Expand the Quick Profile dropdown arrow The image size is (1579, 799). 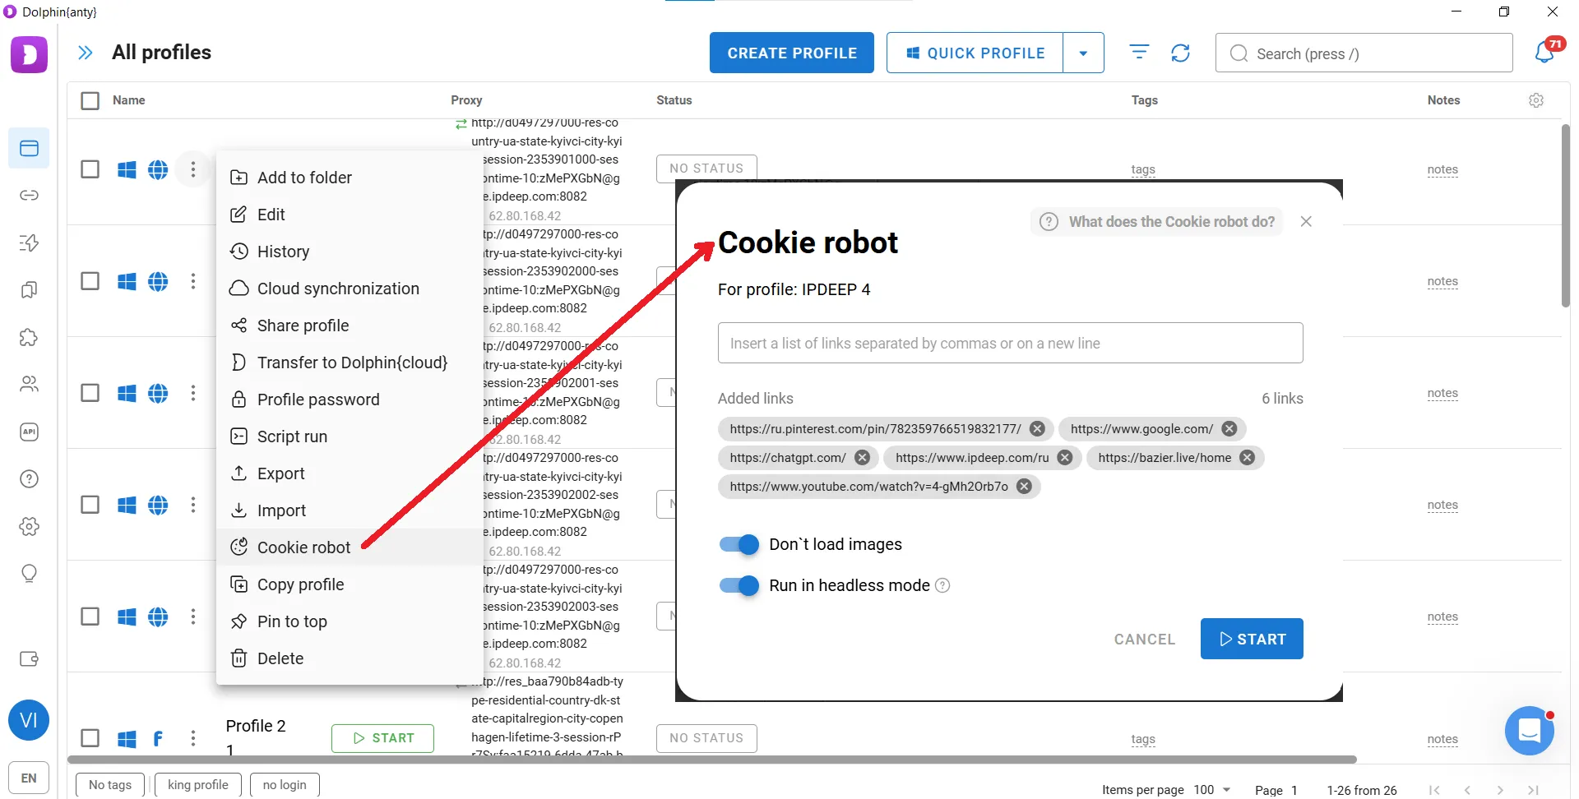pos(1083,53)
